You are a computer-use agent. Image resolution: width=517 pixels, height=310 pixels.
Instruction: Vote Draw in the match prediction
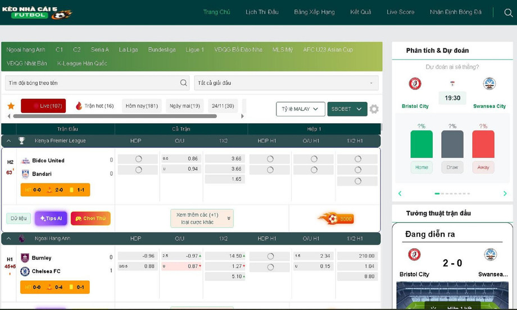point(452,167)
